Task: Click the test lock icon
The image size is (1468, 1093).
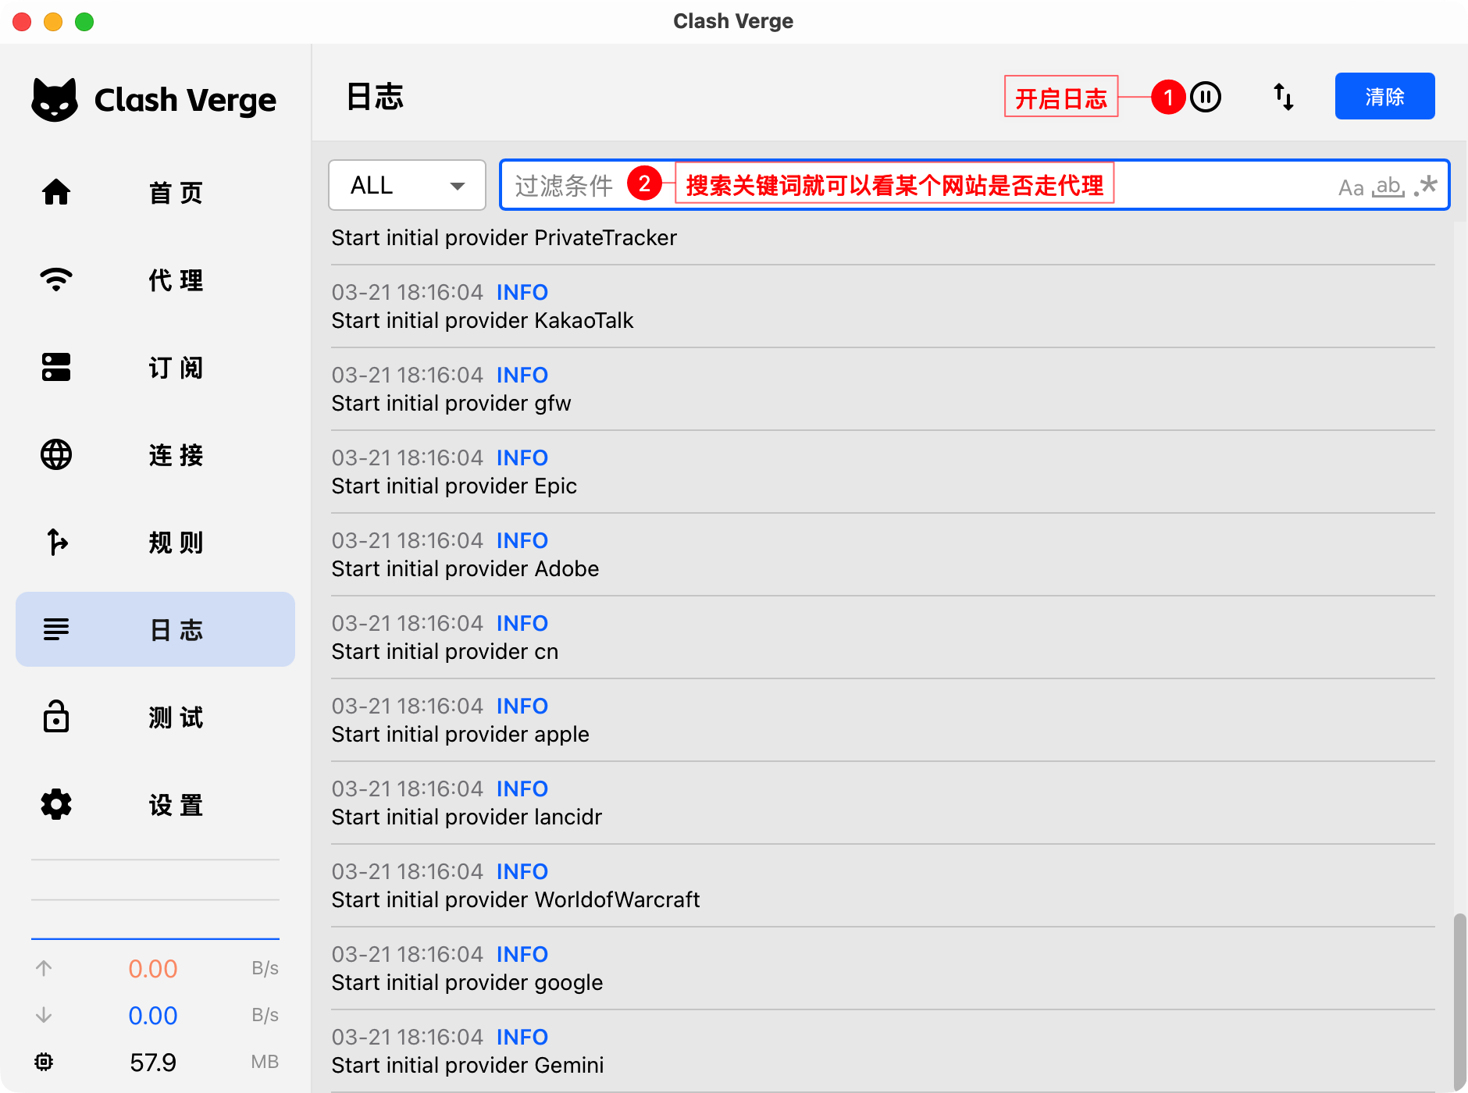Action: tap(56, 717)
